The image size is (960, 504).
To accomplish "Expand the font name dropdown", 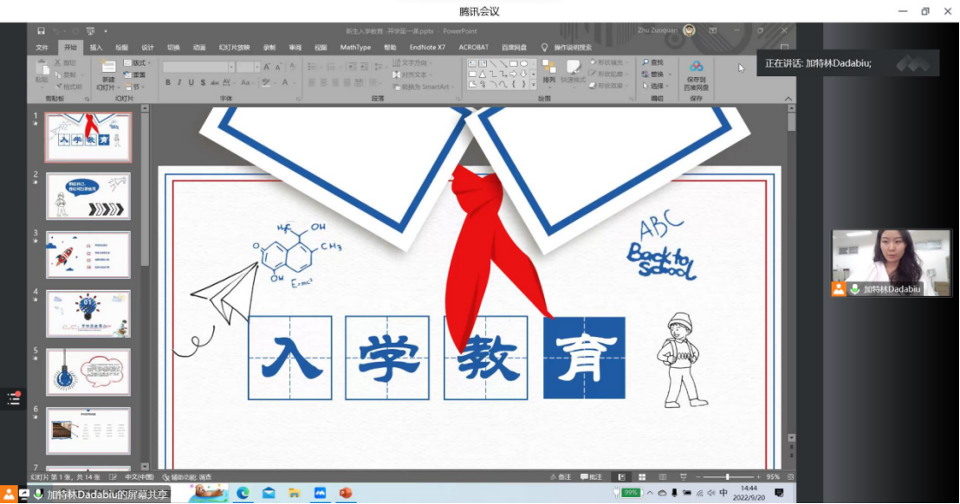I will point(231,68).
